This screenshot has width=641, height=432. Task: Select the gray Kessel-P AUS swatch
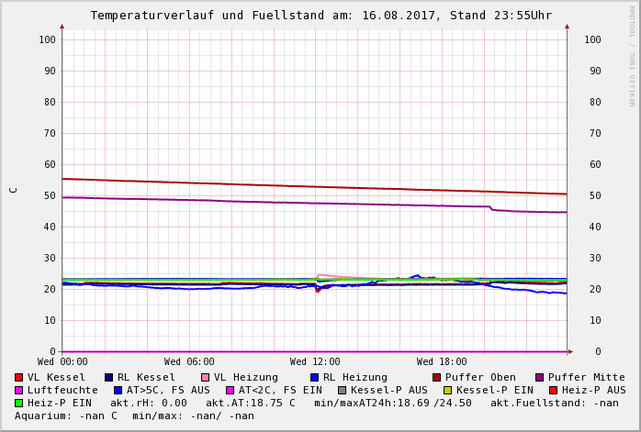(x=342, y=390)
